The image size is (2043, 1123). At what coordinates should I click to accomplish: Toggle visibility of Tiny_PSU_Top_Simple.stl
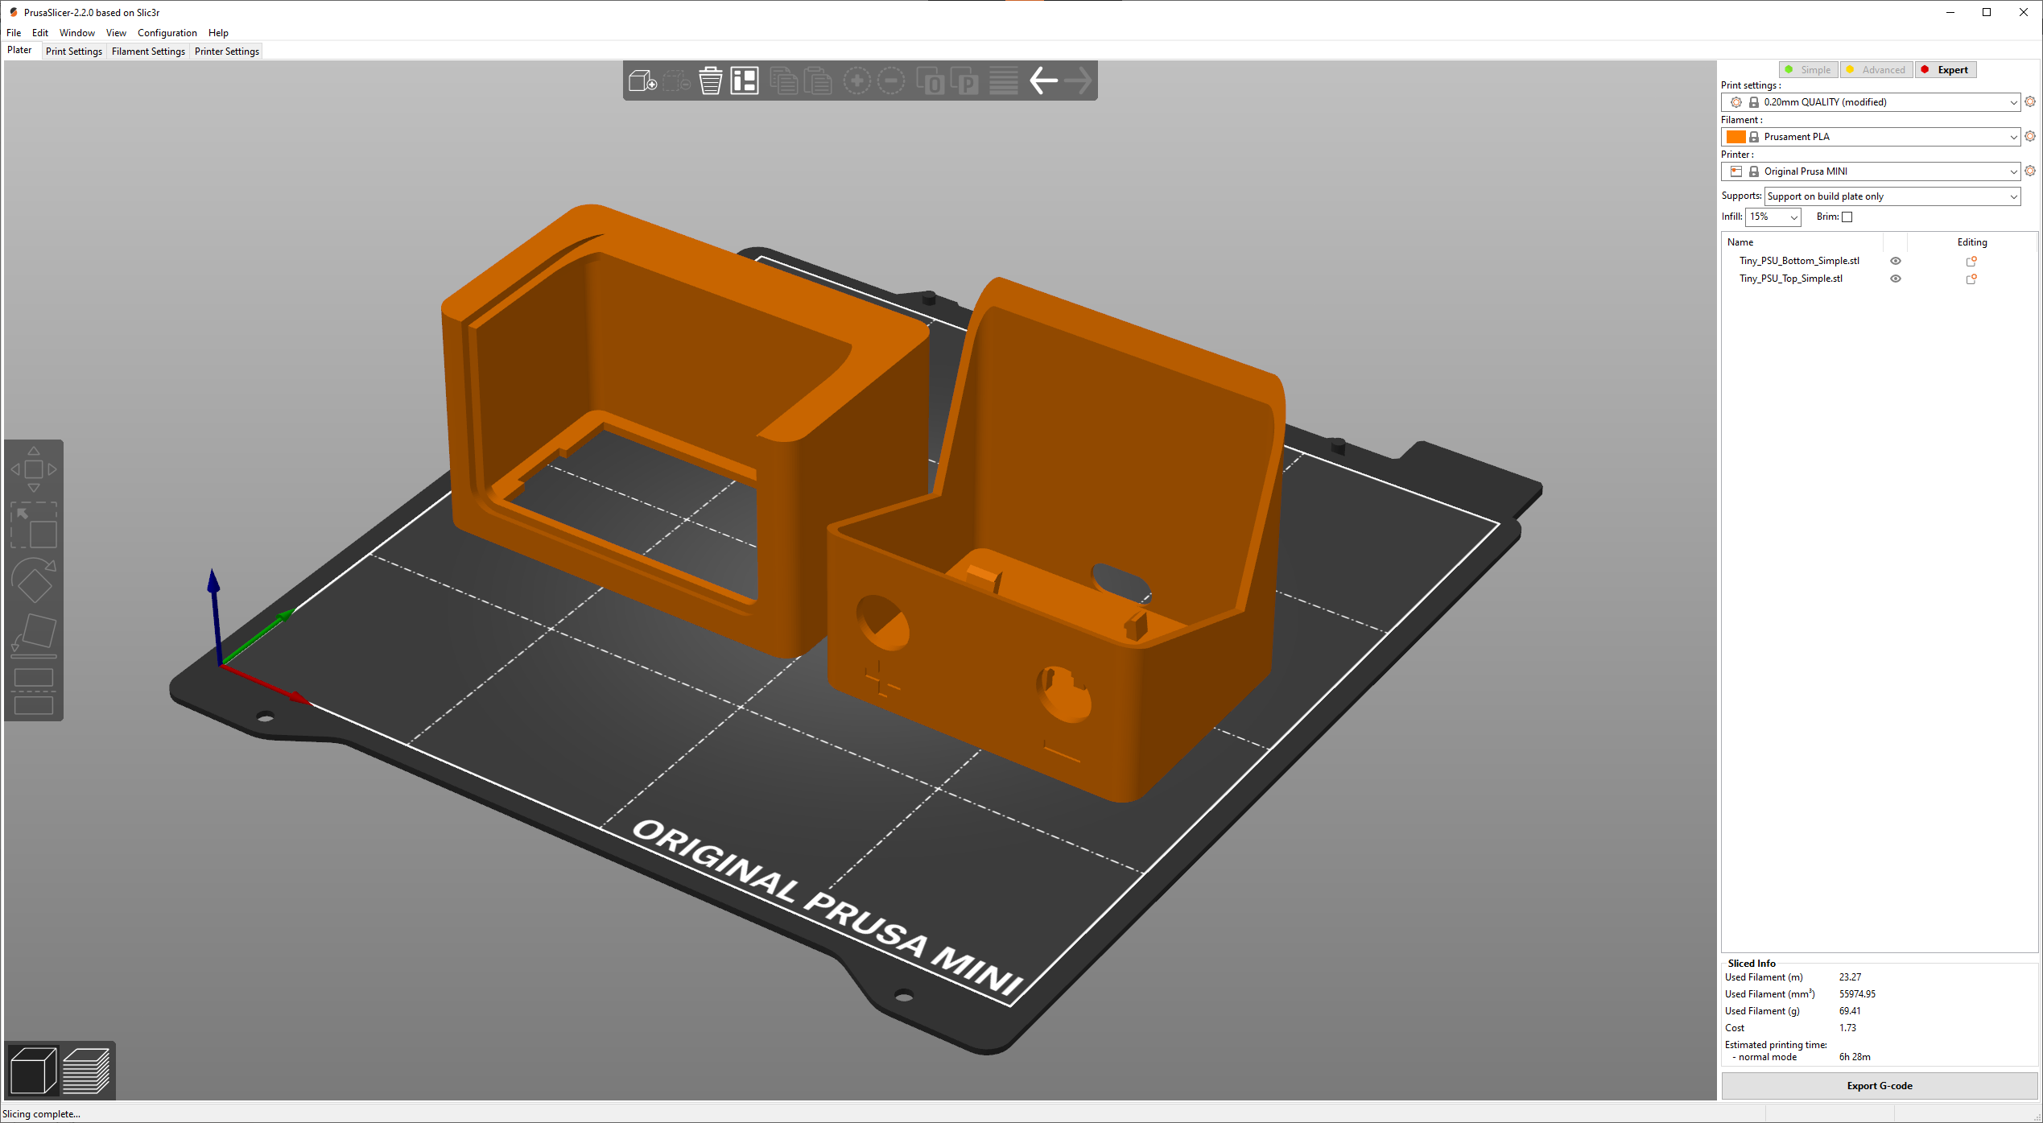(x=1896, y=279)
